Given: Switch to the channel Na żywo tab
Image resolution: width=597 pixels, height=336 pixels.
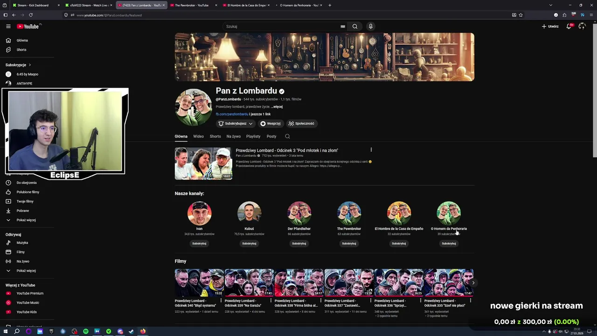Looking at the screenshot, I should [234, 136].
